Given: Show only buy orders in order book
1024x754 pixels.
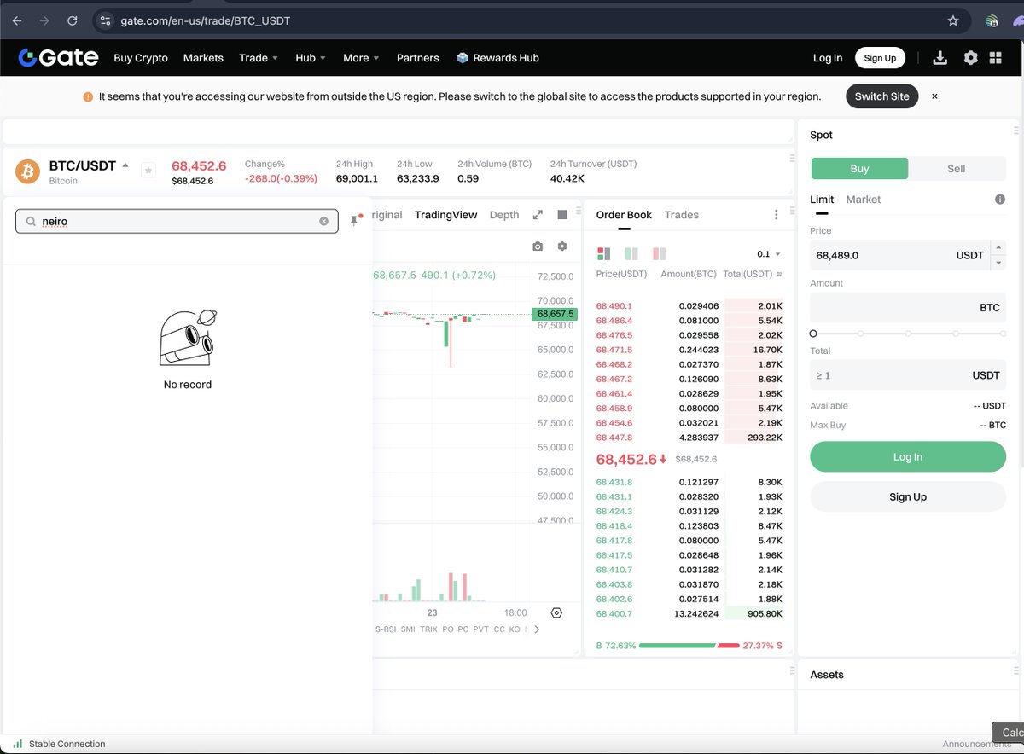Looking at the screenshot, I should (x=631, y=253).
